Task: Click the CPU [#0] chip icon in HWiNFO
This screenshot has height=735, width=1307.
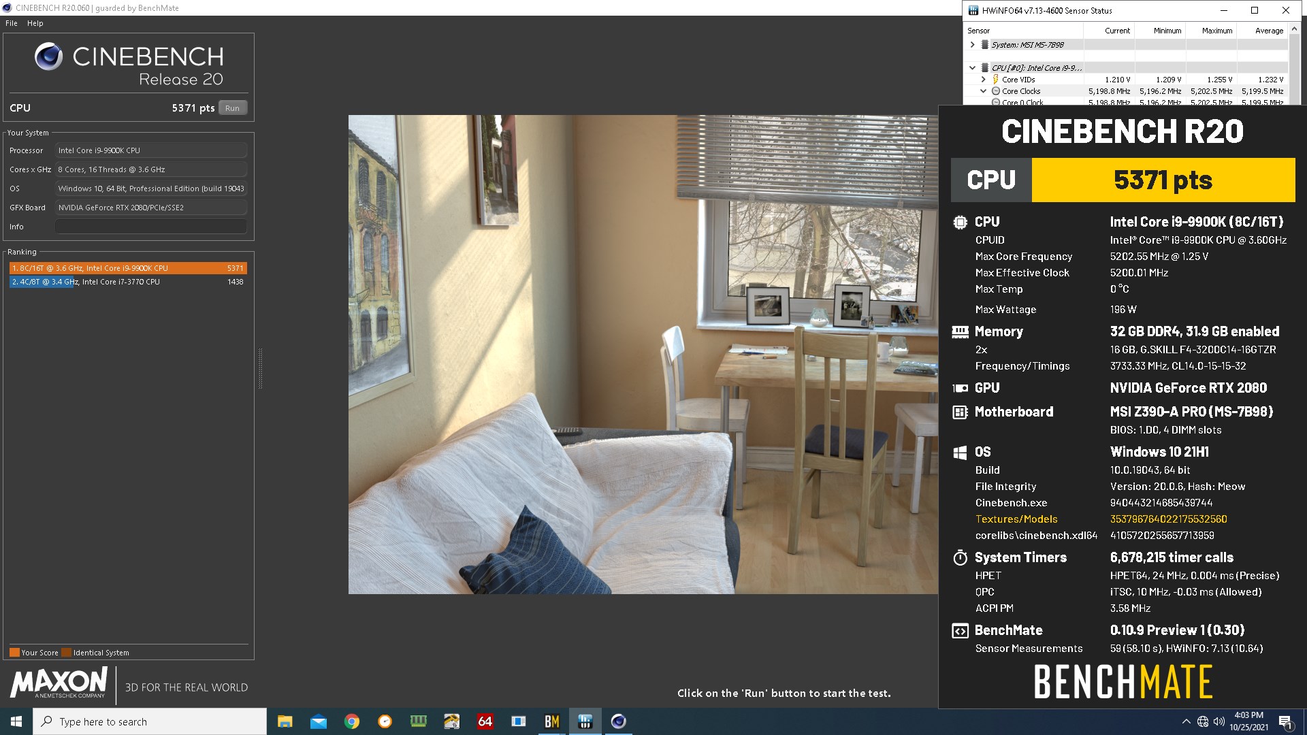Action: pos(984,68)
